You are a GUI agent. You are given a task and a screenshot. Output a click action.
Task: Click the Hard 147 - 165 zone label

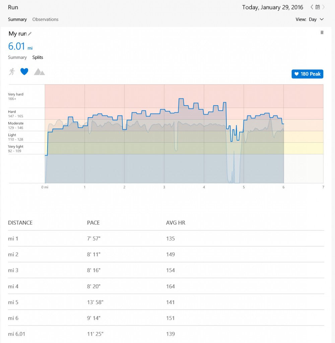[x=15, y=114]
